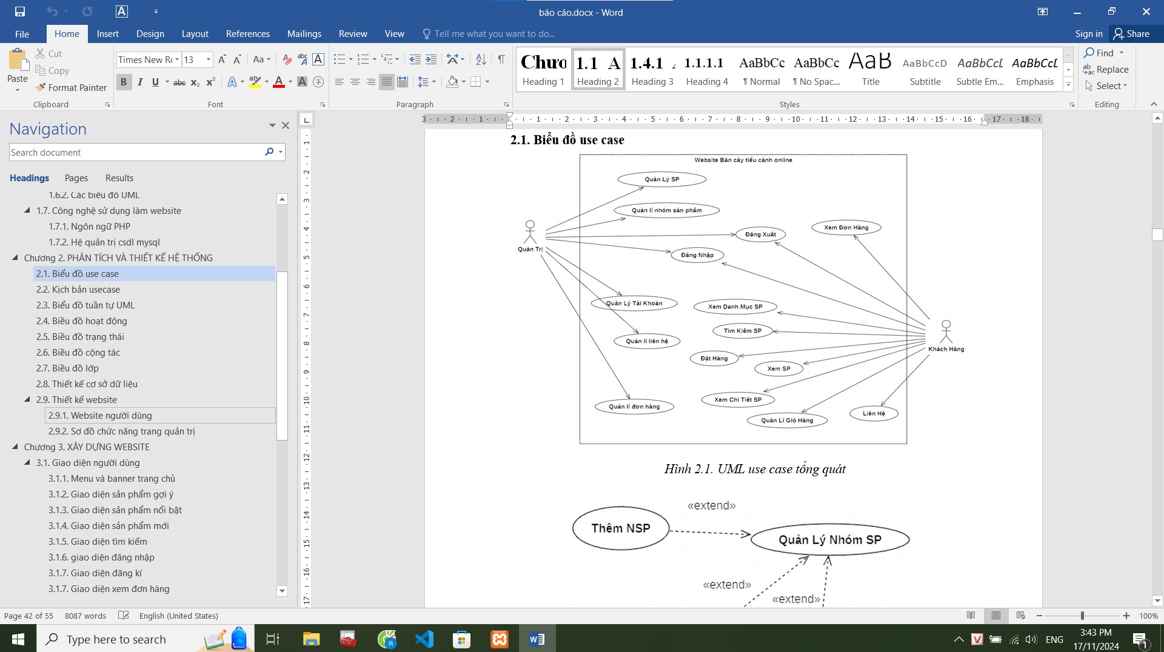Click the Decrease Indent icon
Viewport: 1164px width, 652px height.
(x=415, y=59)
